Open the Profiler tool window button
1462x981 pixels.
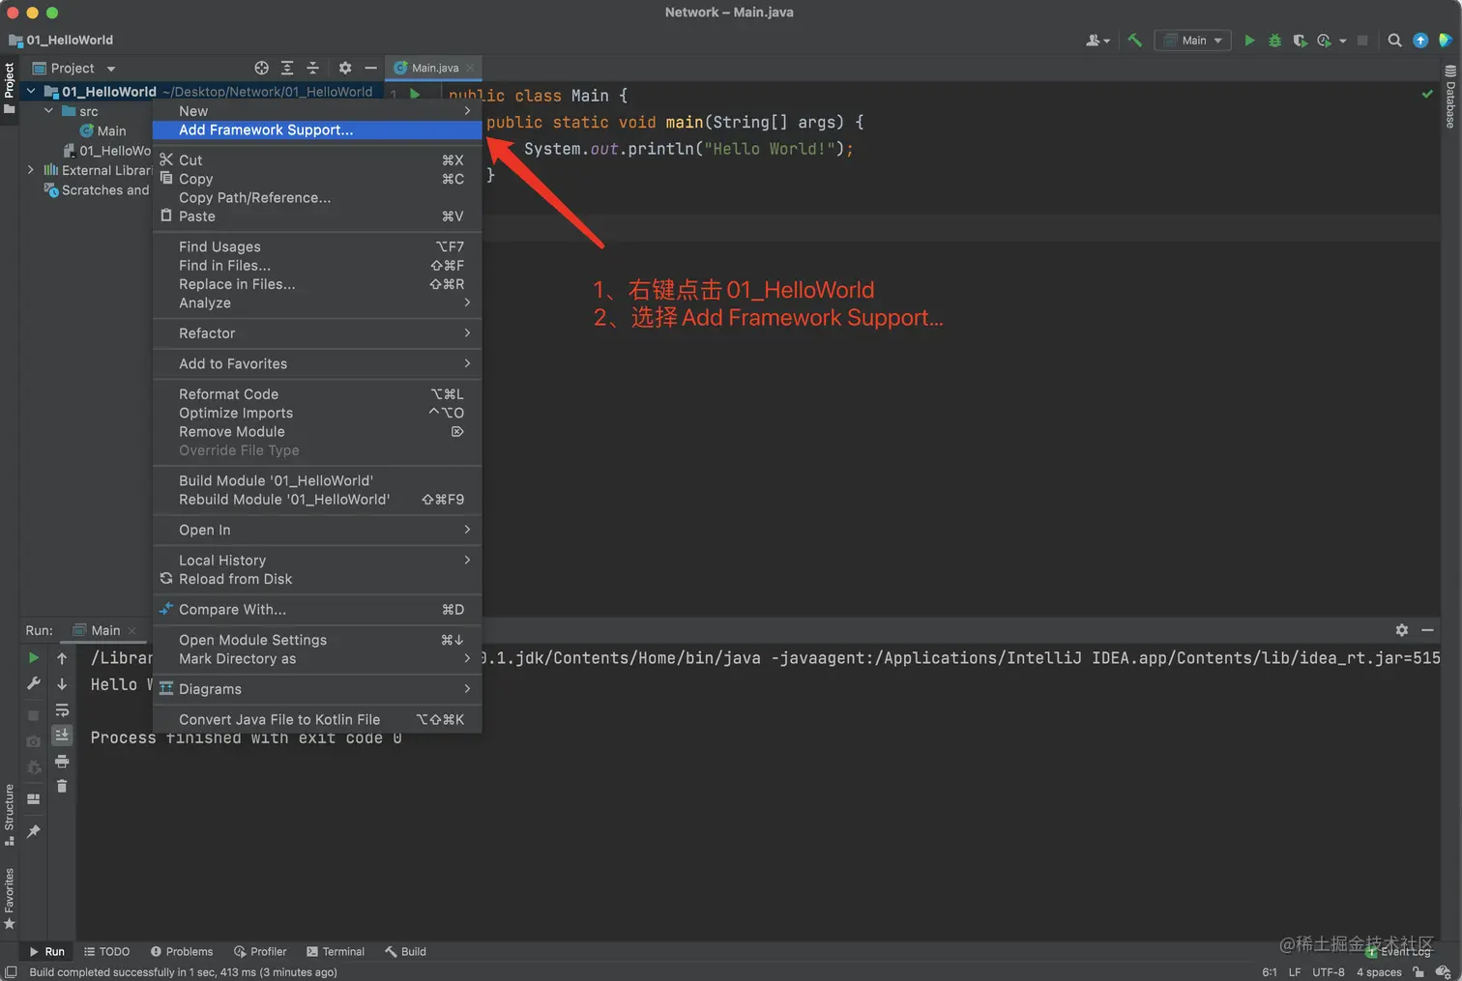coord(260,952)
